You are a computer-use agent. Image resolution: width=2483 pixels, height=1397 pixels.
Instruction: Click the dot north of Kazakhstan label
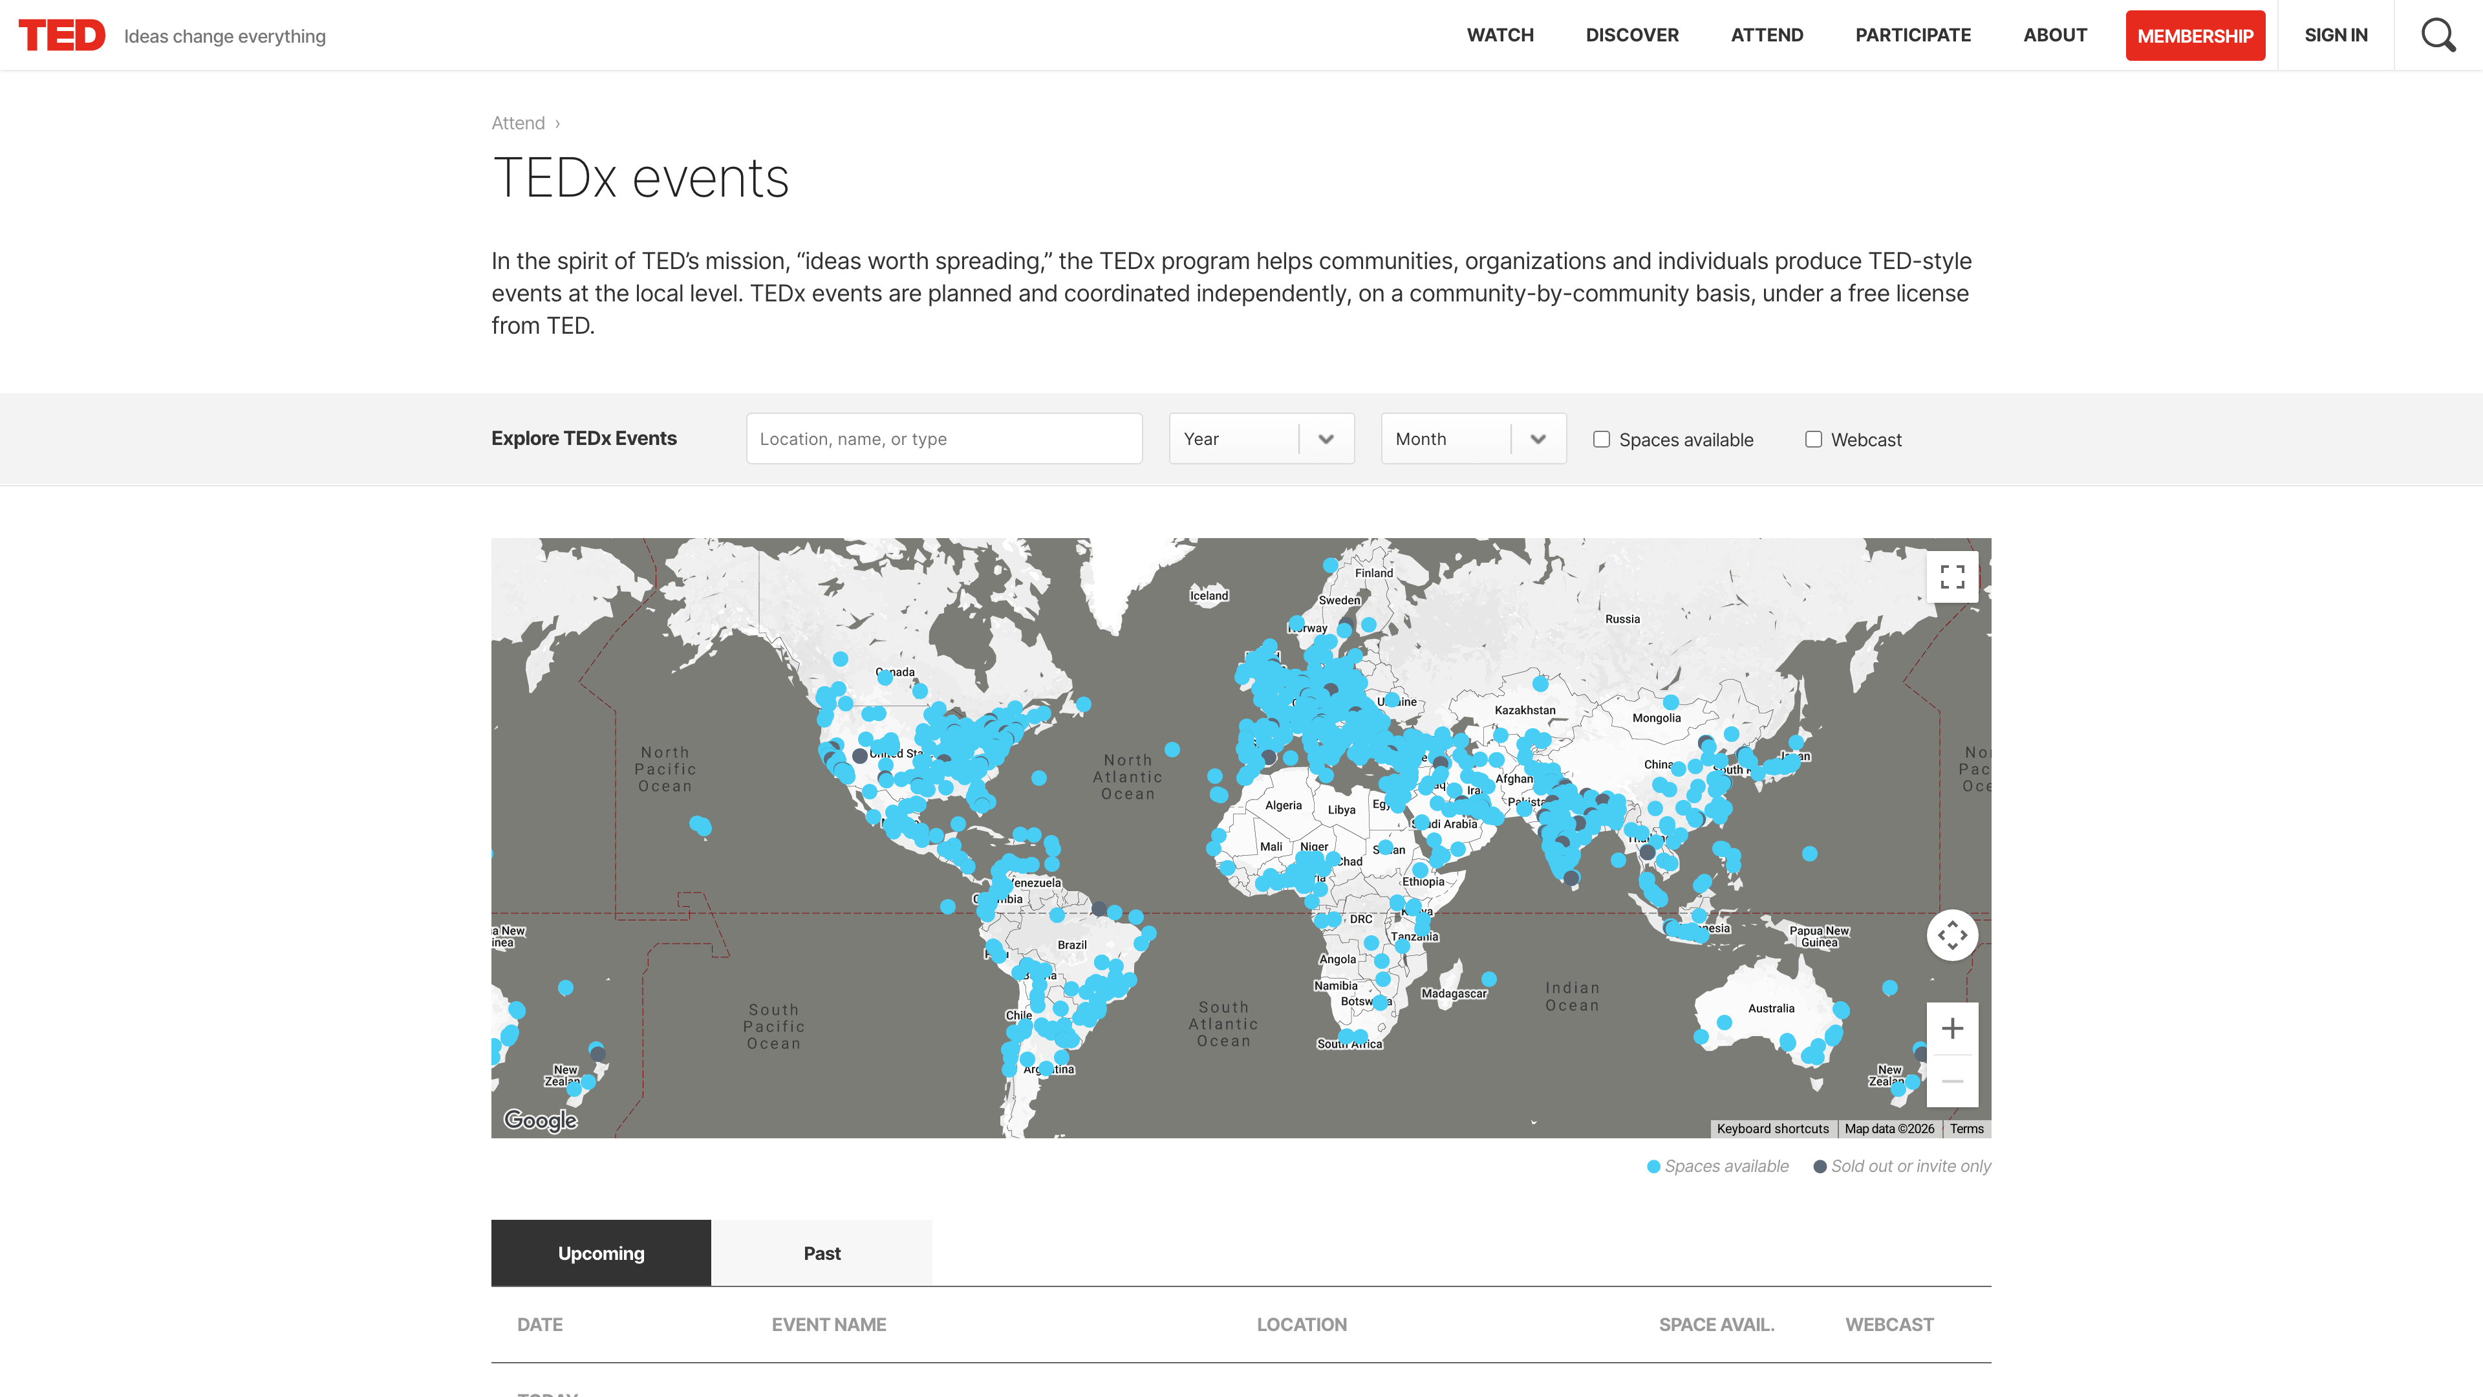click(1540, 684)
